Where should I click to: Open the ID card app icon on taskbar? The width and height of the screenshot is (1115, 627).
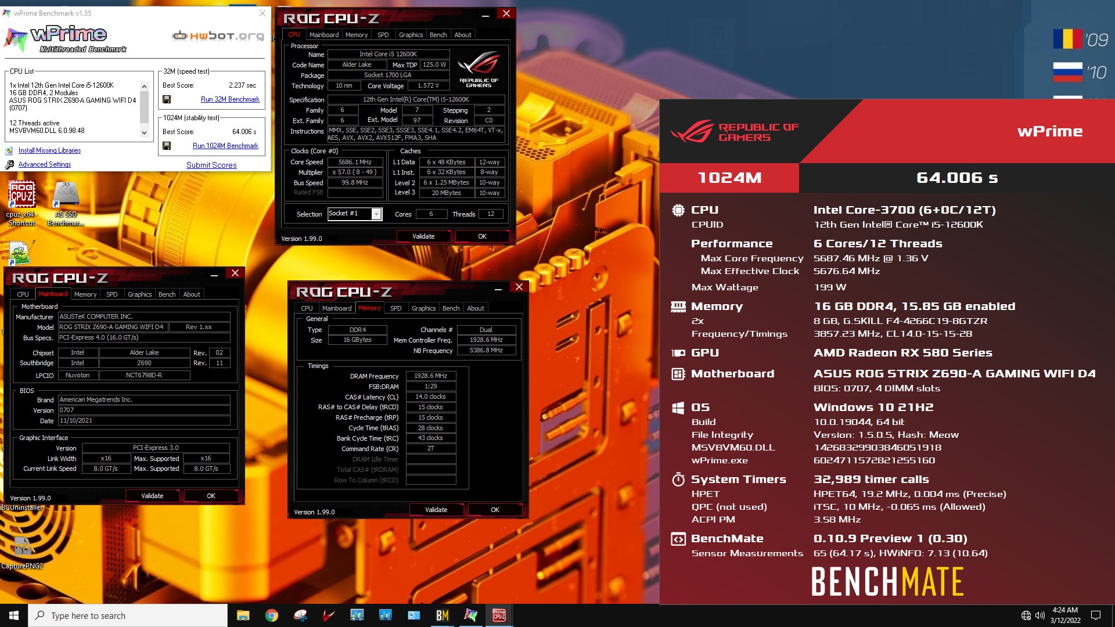point(413,615)
